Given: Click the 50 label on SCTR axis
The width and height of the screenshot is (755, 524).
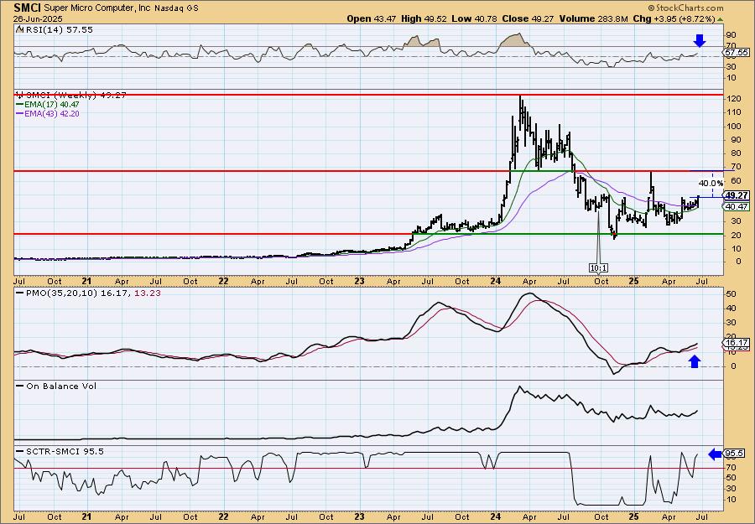Looking at the screenshot, I should tap(732, 478).
